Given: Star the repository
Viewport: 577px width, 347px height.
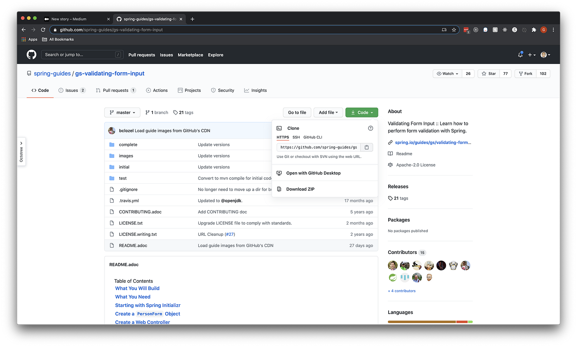Looking at the screenshot, I should 489,74.
